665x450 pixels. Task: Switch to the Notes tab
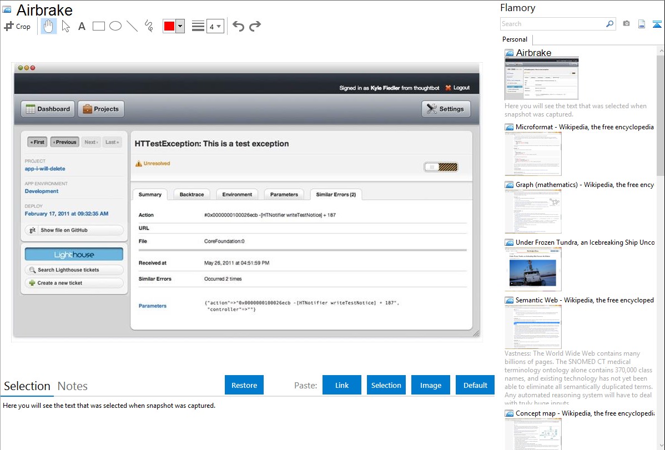pyautogui.click(x=73, y=386)
